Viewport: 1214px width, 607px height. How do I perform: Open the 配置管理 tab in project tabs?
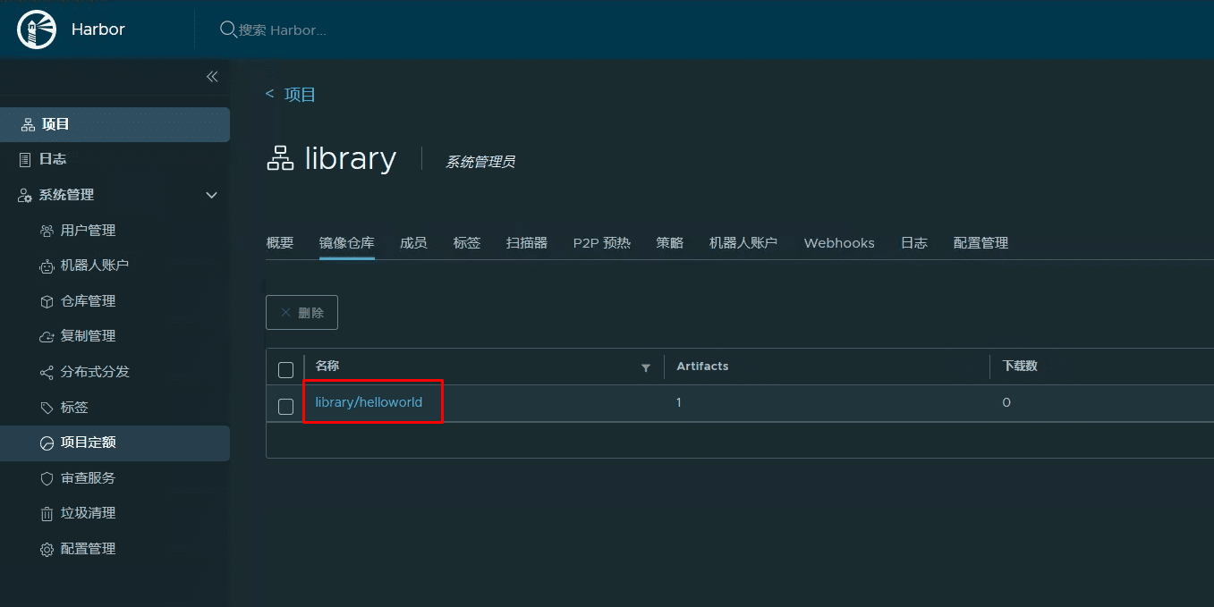[x=981, y=243]
